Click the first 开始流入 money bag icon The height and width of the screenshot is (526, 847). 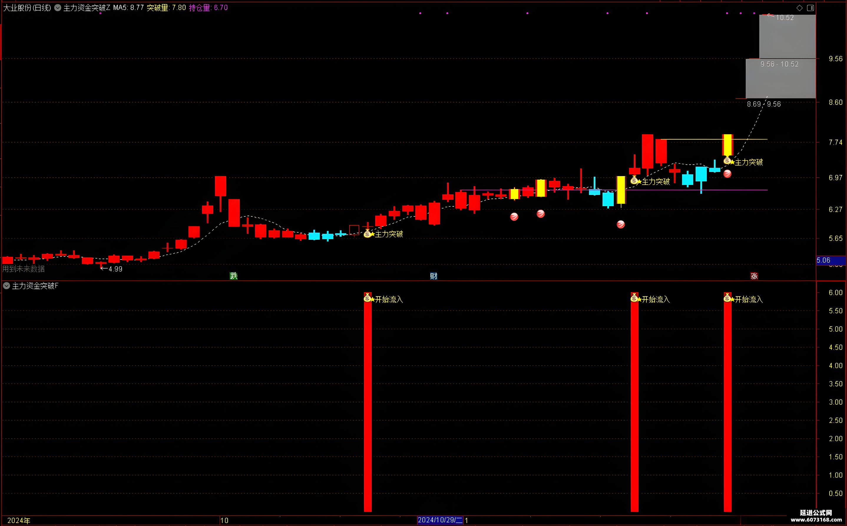click(367, 298)
